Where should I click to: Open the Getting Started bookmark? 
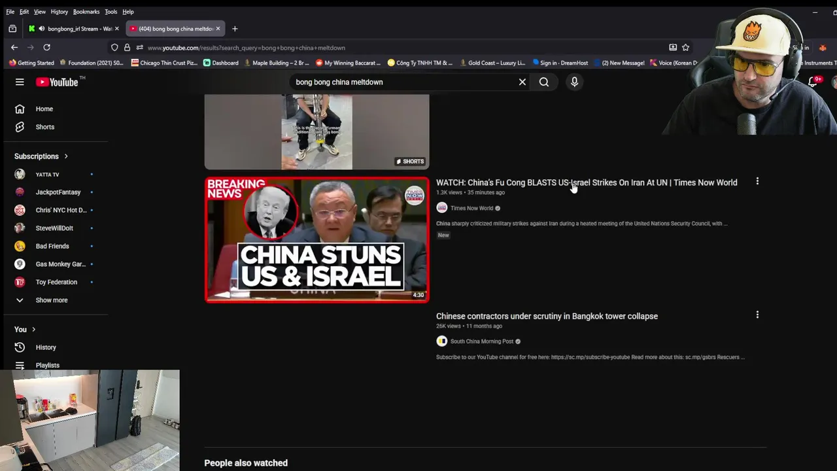tap(31, 63)
